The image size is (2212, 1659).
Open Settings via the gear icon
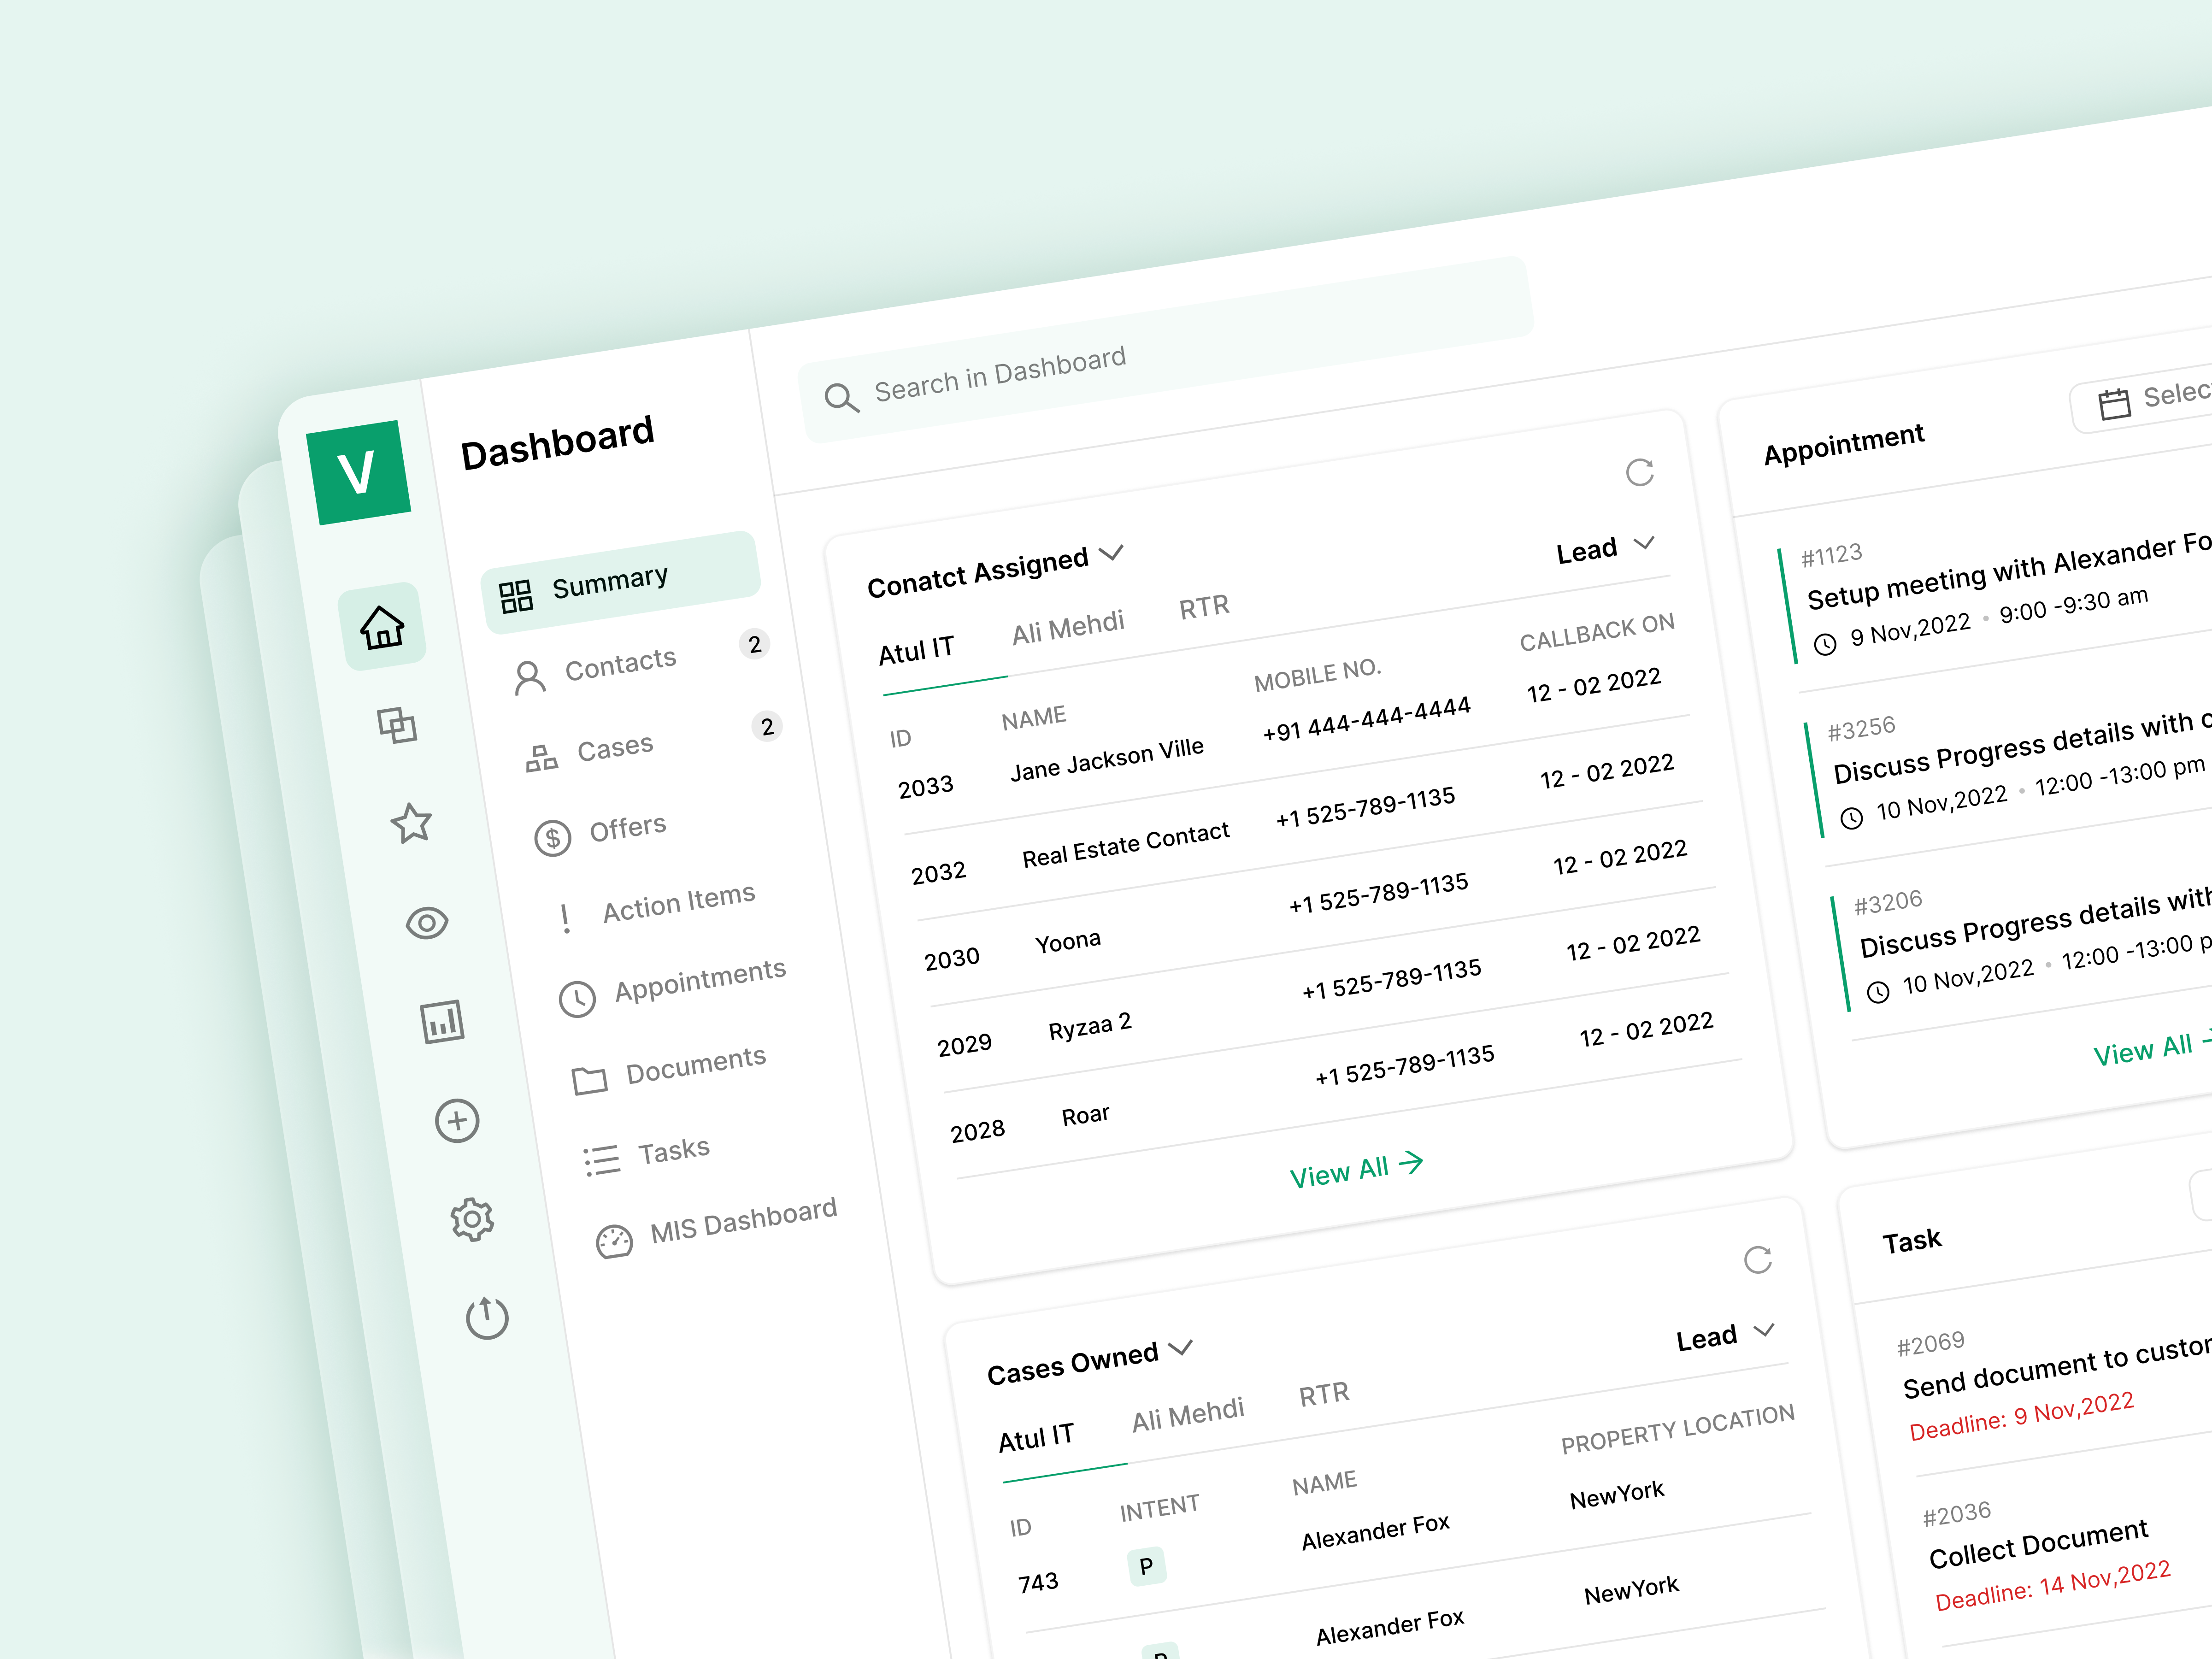click(x=471, y=1219)
